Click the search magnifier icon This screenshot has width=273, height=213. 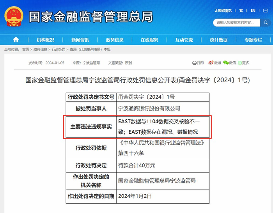tap(266, 23)
